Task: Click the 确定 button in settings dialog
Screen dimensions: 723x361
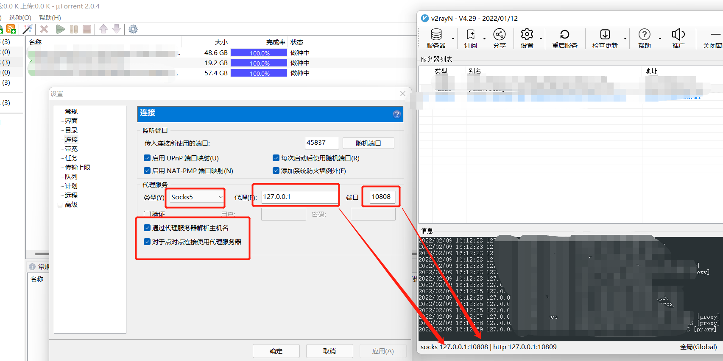Action: 276,351
